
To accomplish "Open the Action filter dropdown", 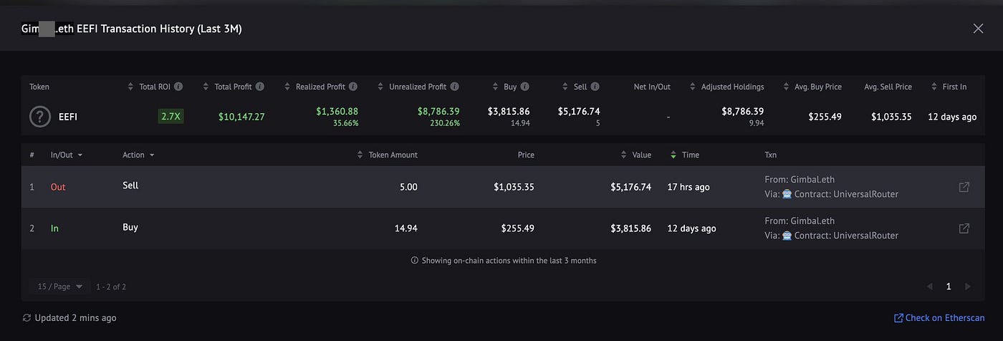I will pos(138,155).
